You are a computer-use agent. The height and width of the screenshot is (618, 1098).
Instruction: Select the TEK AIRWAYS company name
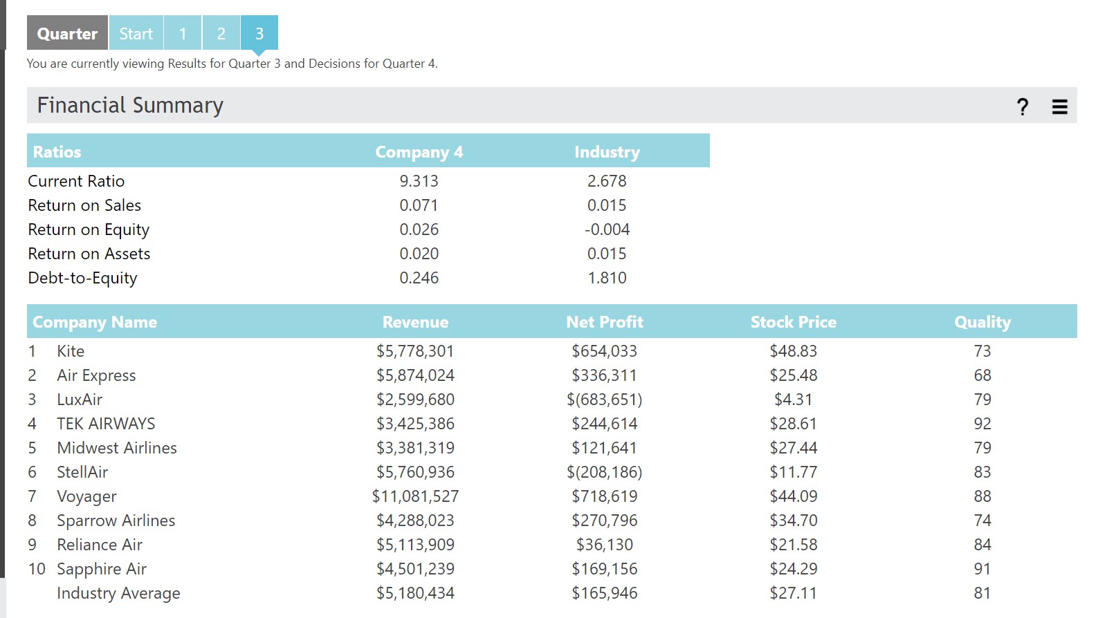(x=106, y=424)
